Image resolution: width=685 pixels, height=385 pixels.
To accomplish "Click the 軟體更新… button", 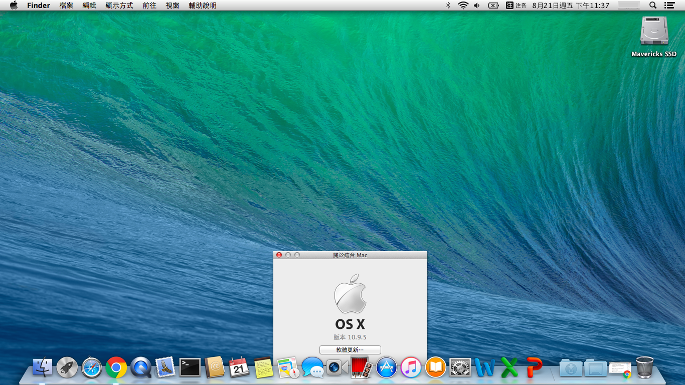I will point(350,350).
